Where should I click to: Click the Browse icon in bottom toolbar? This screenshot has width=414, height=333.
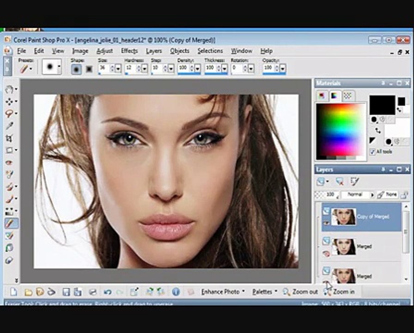[40, 292]
